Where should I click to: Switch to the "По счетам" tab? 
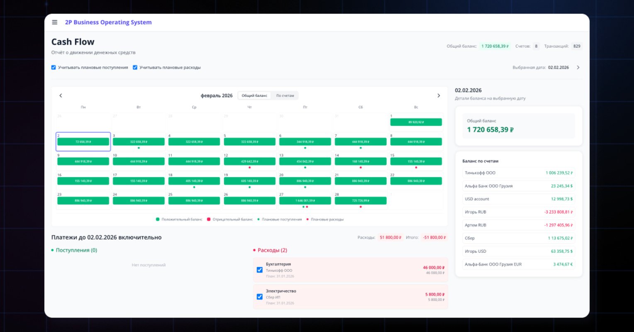pyautogui.click(x=285, y=95)
